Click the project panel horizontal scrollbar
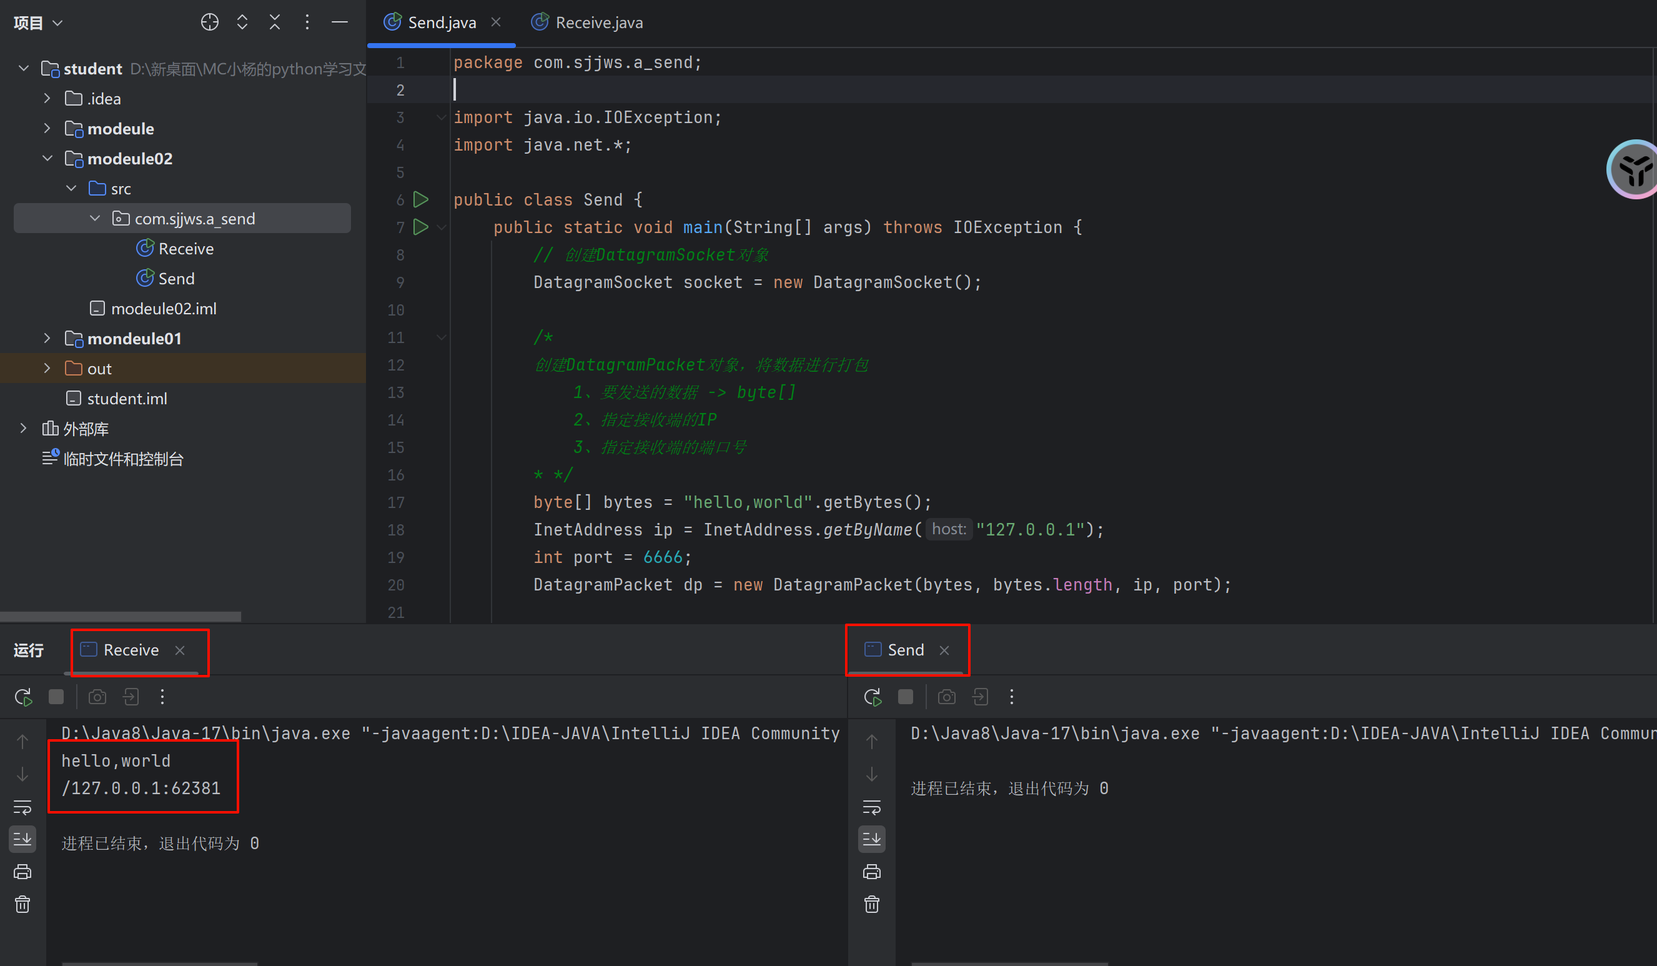The image size is (1657, 966). 121,617
